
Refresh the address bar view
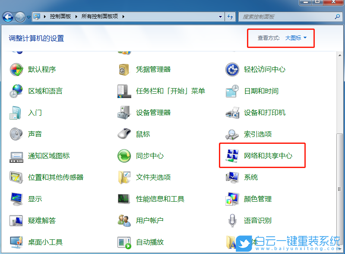click(x=230, y=17)
